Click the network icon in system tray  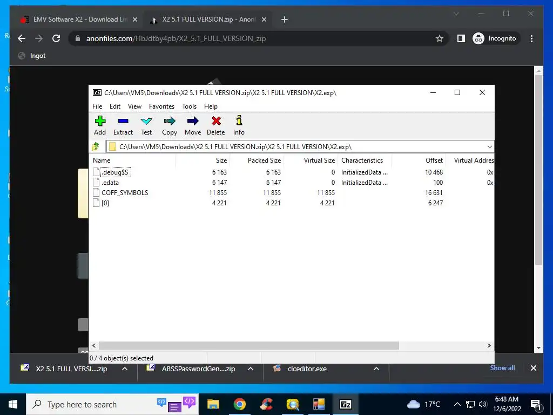point(470,404)
